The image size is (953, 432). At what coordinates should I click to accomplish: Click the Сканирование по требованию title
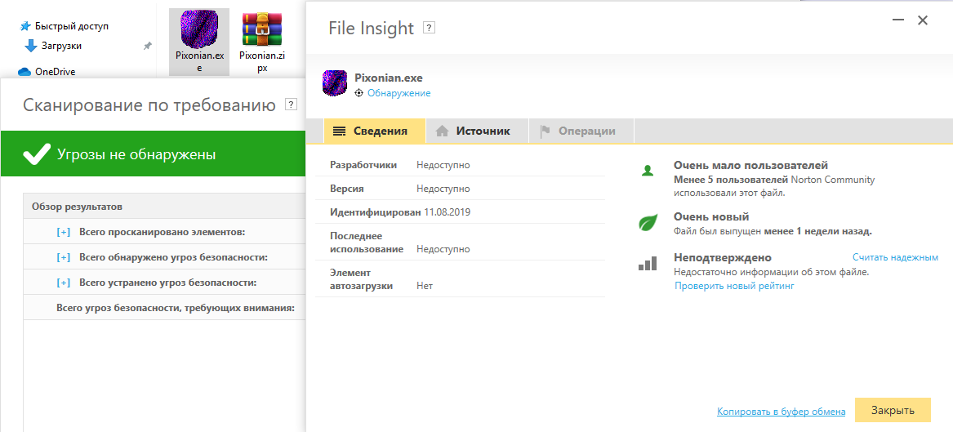pyautogui.click(x=149, y=105)
